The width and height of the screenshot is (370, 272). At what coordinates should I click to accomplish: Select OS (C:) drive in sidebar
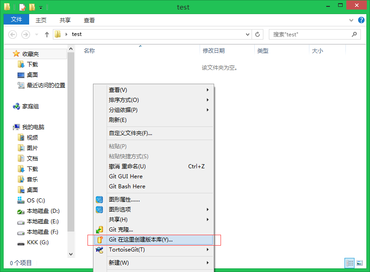pos(36,201)
